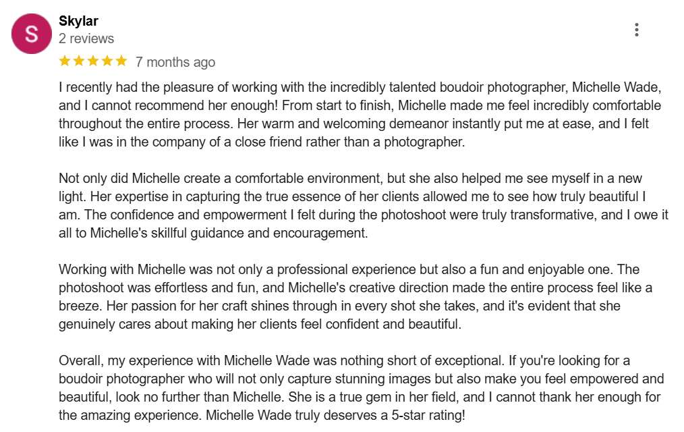Screen dimensions: 684x432
Task: Click the line starting 'Overall, my experience with Michelle Wade'
Action: point(344,360)
